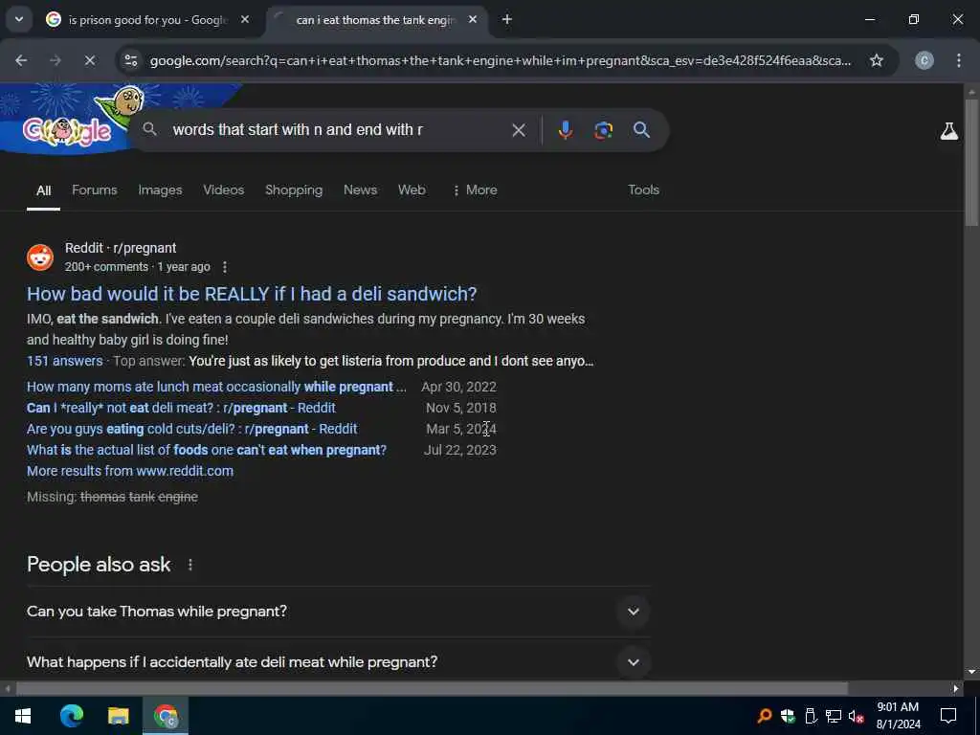The width and height of the screenshot is (980, 735).
Task: Close the 'can i eat thomas' tab
Action: [473, 20]
